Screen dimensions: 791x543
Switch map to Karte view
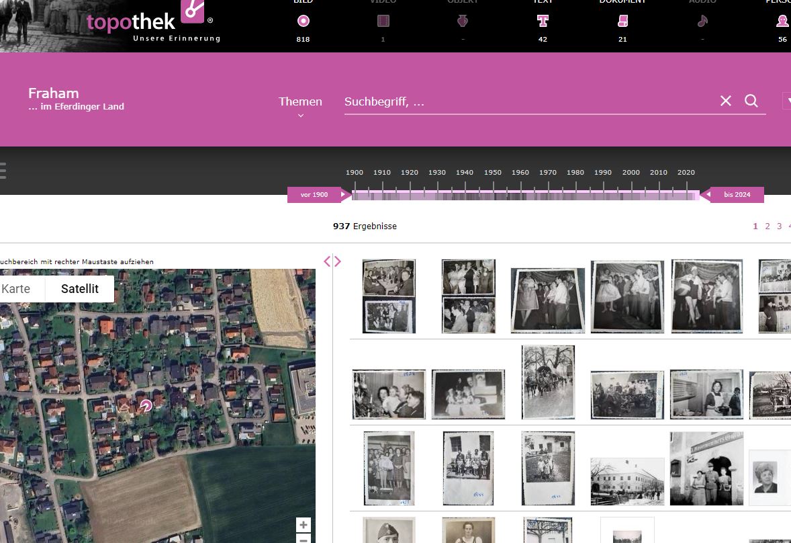coord(16,289)
